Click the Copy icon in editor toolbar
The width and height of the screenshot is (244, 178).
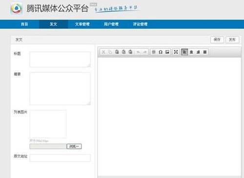click(110, 52)
